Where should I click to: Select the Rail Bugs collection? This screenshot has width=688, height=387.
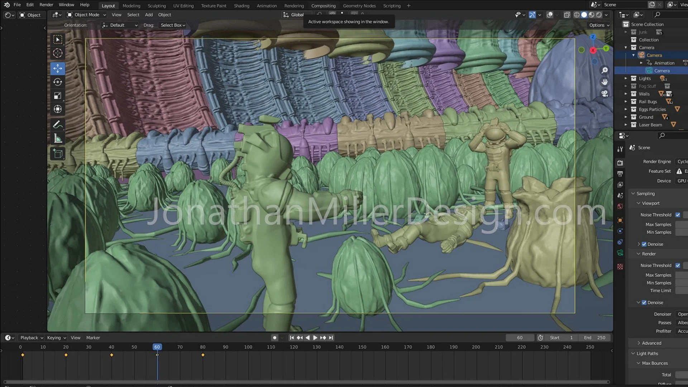click(648, 102)
